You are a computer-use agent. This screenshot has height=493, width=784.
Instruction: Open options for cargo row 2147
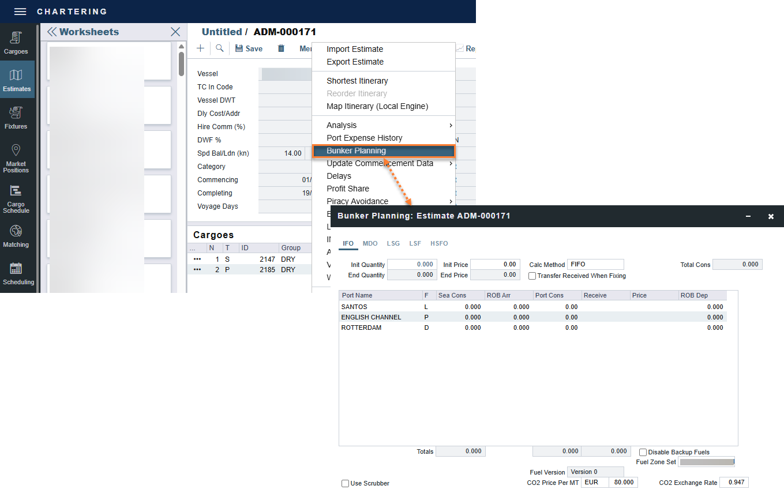[197, 259]
